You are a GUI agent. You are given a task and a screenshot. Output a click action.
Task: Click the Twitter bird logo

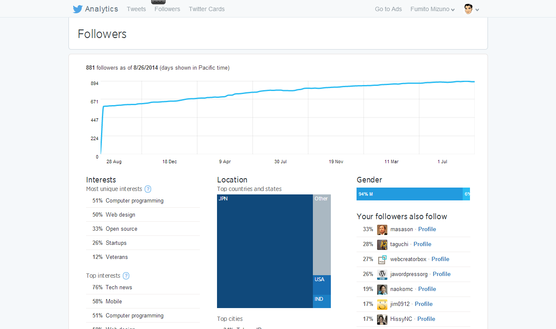pyautogui.click(x=77, y=9)
